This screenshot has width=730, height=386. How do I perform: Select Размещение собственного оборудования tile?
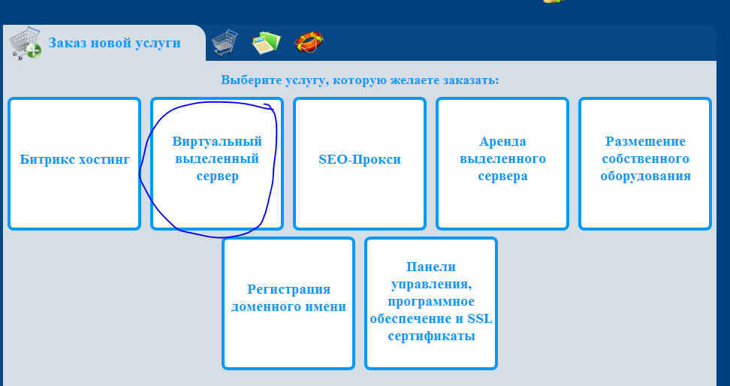click(645, 164)
